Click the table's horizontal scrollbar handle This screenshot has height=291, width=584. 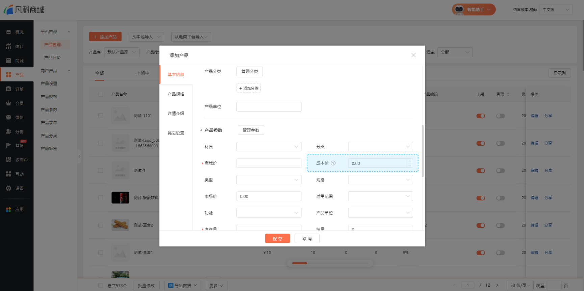(x=300, y=263)
